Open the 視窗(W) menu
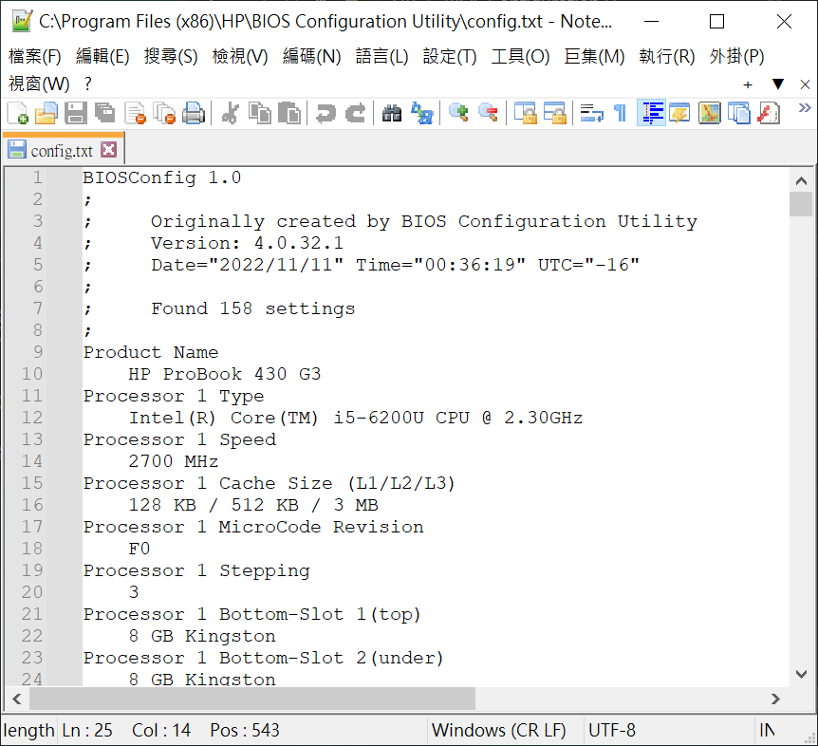This screenshot has width=818, height=746. point(39,84)
